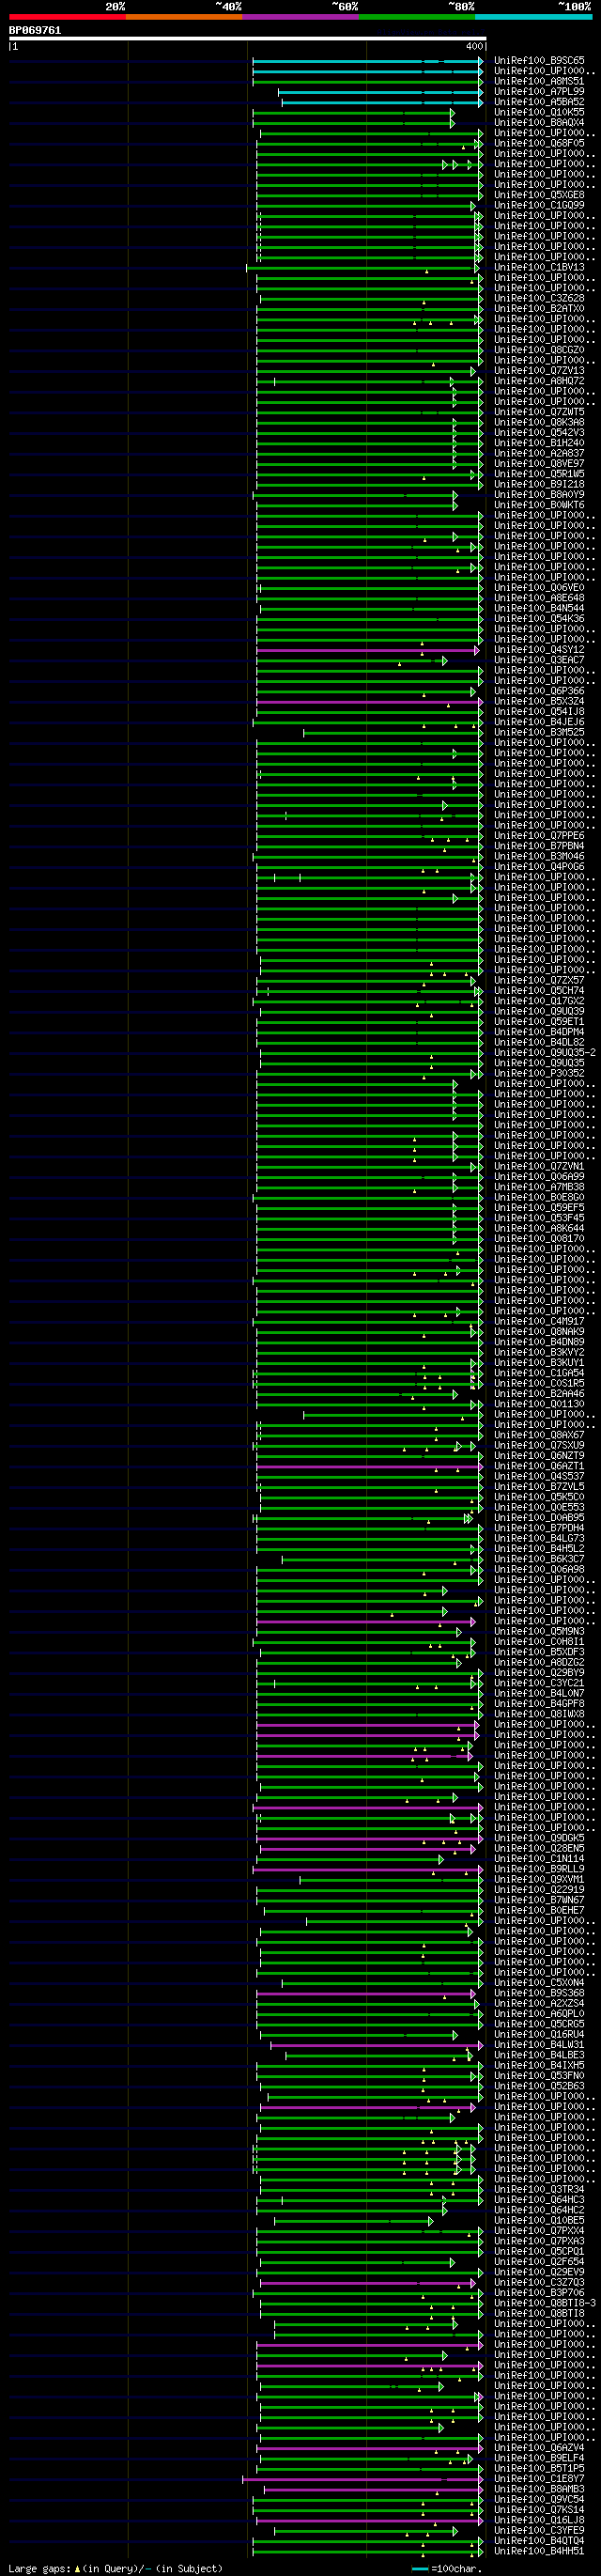601x2576 pixels.
Task: Select the green ~80% identity legend bar
Action: click(x=417, y=17)
